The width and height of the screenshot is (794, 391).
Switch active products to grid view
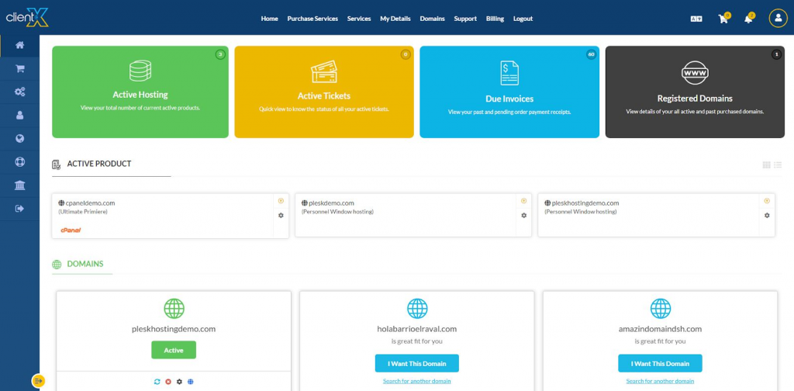tap(766, 164)
